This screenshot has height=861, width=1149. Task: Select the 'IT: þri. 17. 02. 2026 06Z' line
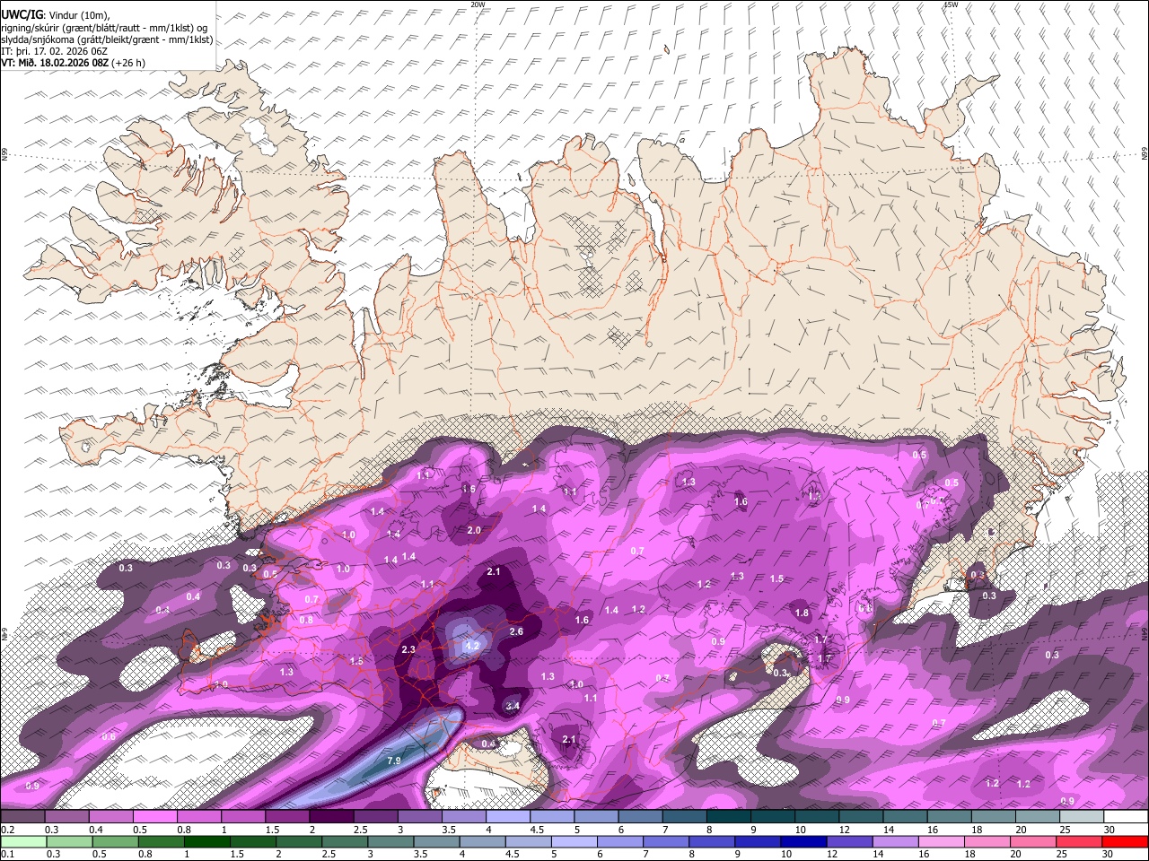tap(55, 51)
